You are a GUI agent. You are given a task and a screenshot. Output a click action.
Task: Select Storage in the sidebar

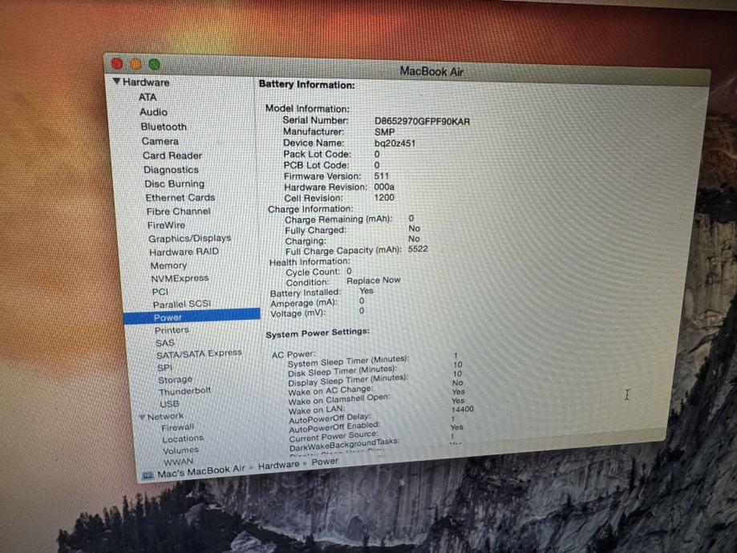176,380
